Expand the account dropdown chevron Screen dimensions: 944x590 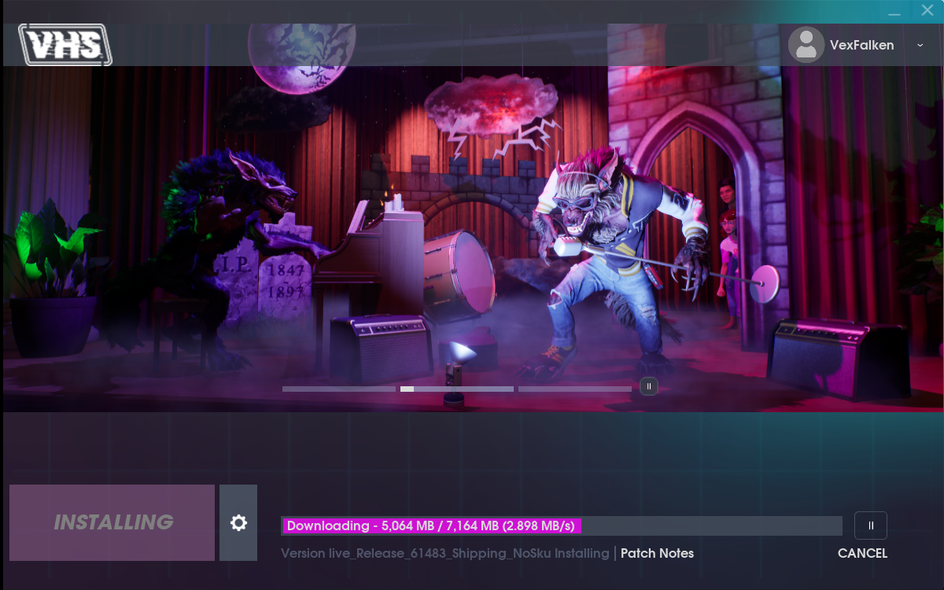coord(920,46)
